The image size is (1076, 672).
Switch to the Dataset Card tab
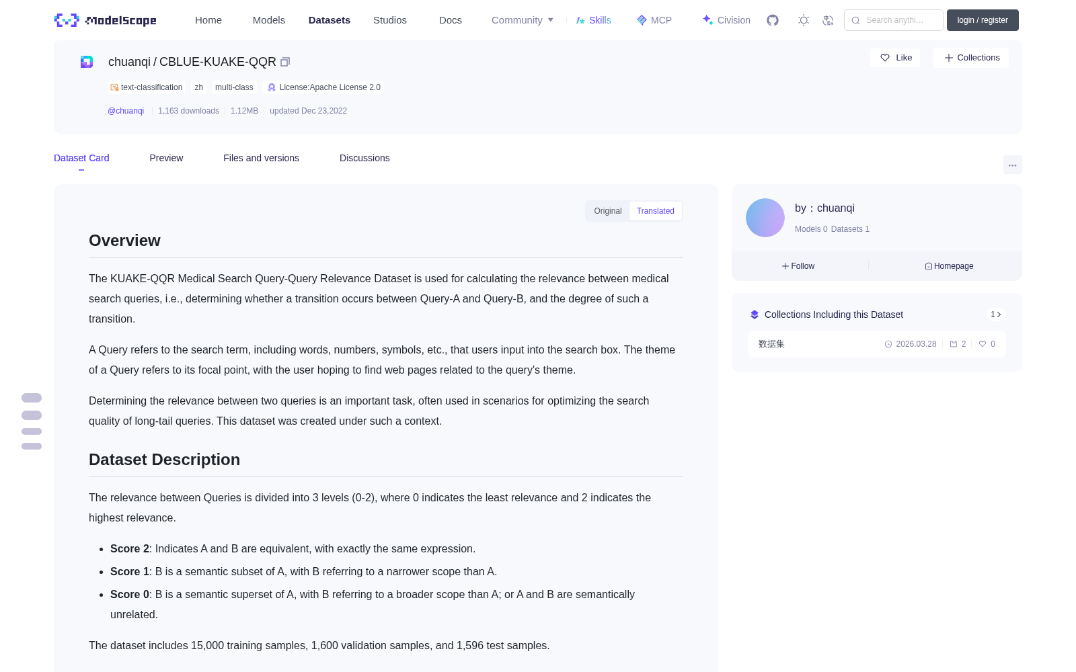click(x=81, y=158)
